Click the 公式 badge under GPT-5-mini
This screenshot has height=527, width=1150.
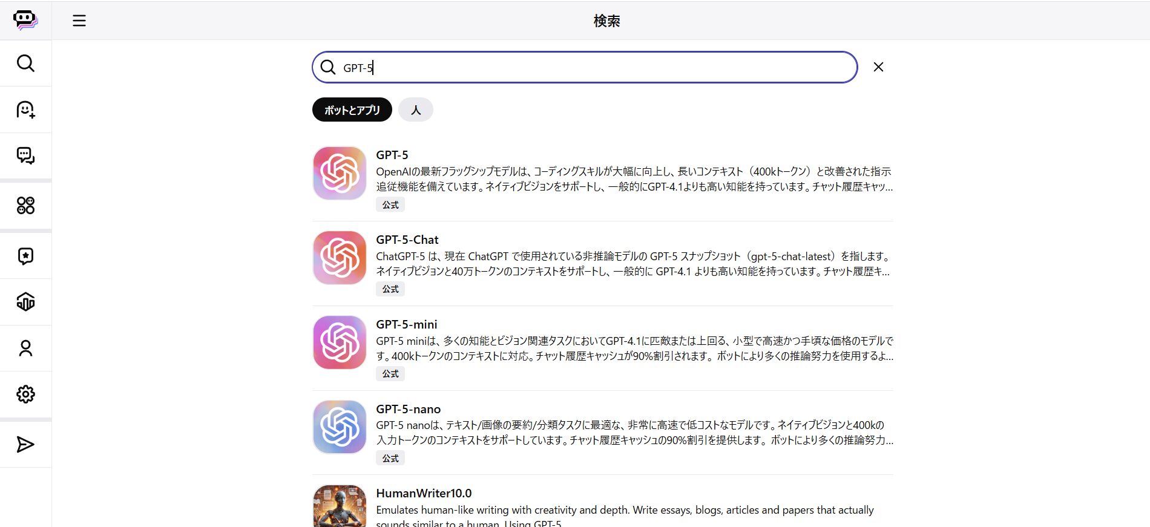(x=390, y=374)
